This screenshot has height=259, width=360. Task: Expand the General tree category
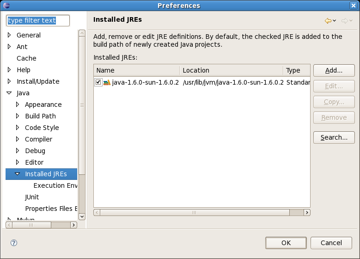9,35
